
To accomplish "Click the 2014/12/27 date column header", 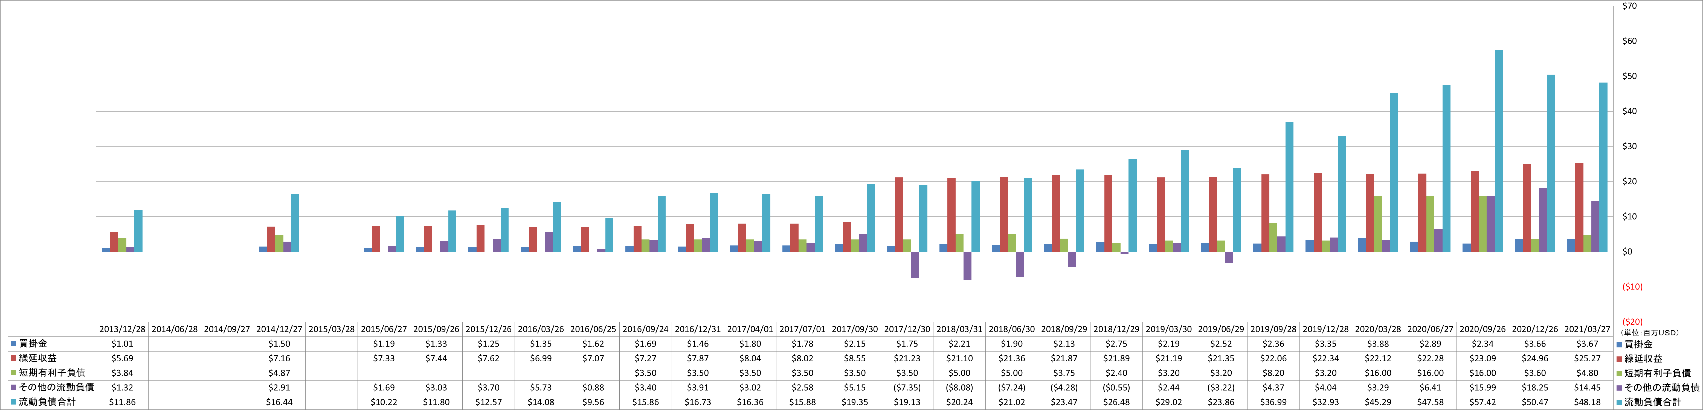I will click(x=279, y=329).
